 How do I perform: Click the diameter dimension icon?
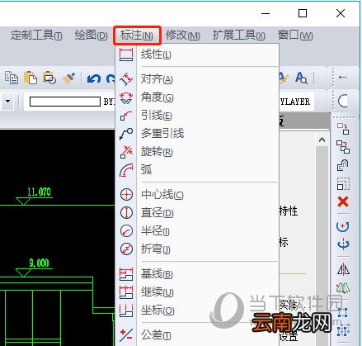point(126,212)
